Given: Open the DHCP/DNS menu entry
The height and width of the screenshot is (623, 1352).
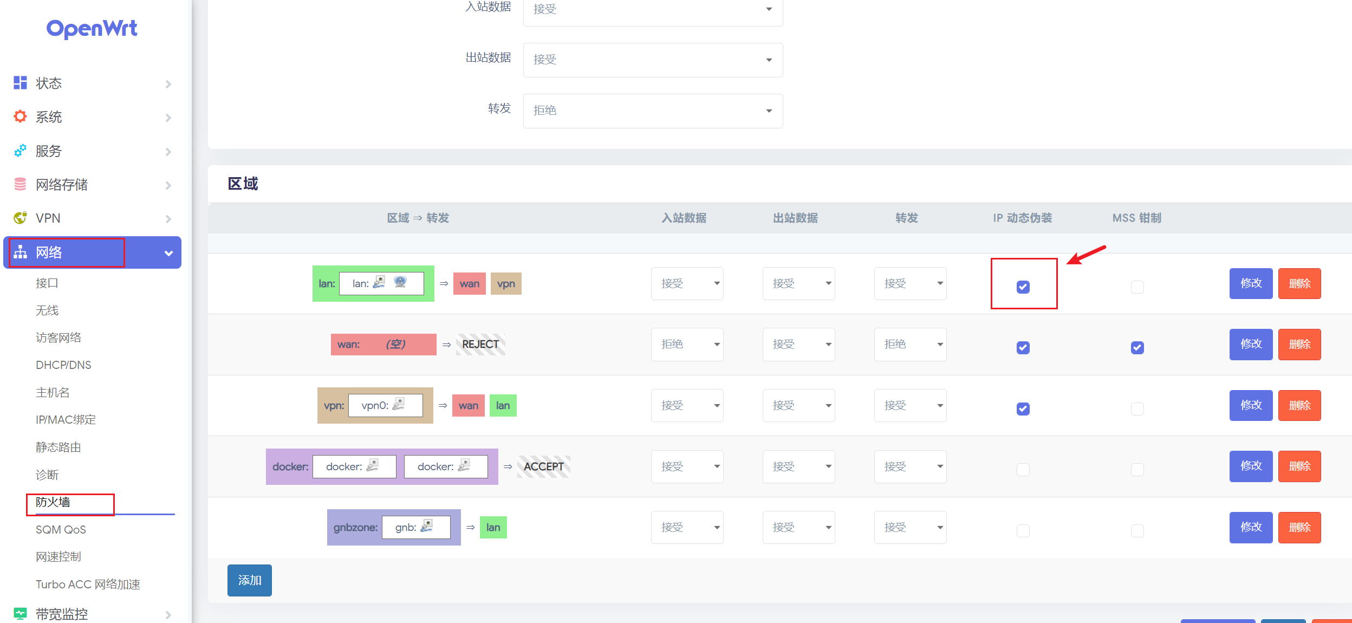Looking at the screenshot, I should tap(63, 365).
